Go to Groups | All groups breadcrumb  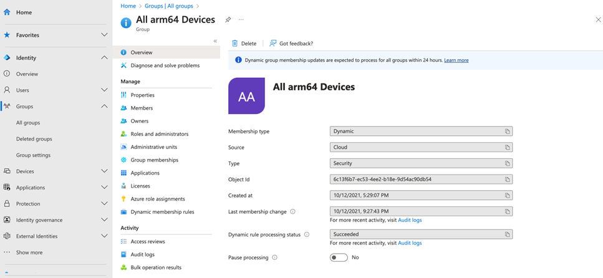(169, 6)
